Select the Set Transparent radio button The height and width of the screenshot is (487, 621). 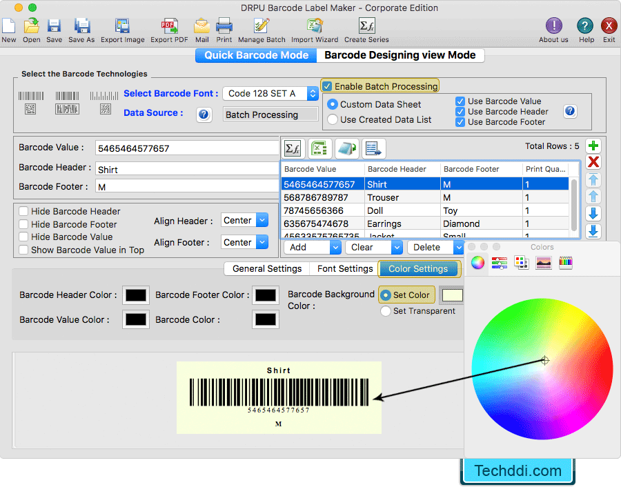[385, 311]
